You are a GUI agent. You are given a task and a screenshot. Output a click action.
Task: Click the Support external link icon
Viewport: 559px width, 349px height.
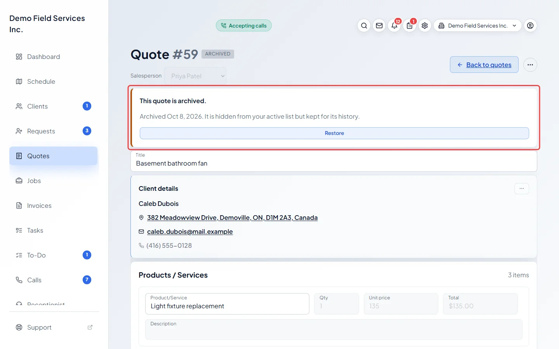click(90, 327)
